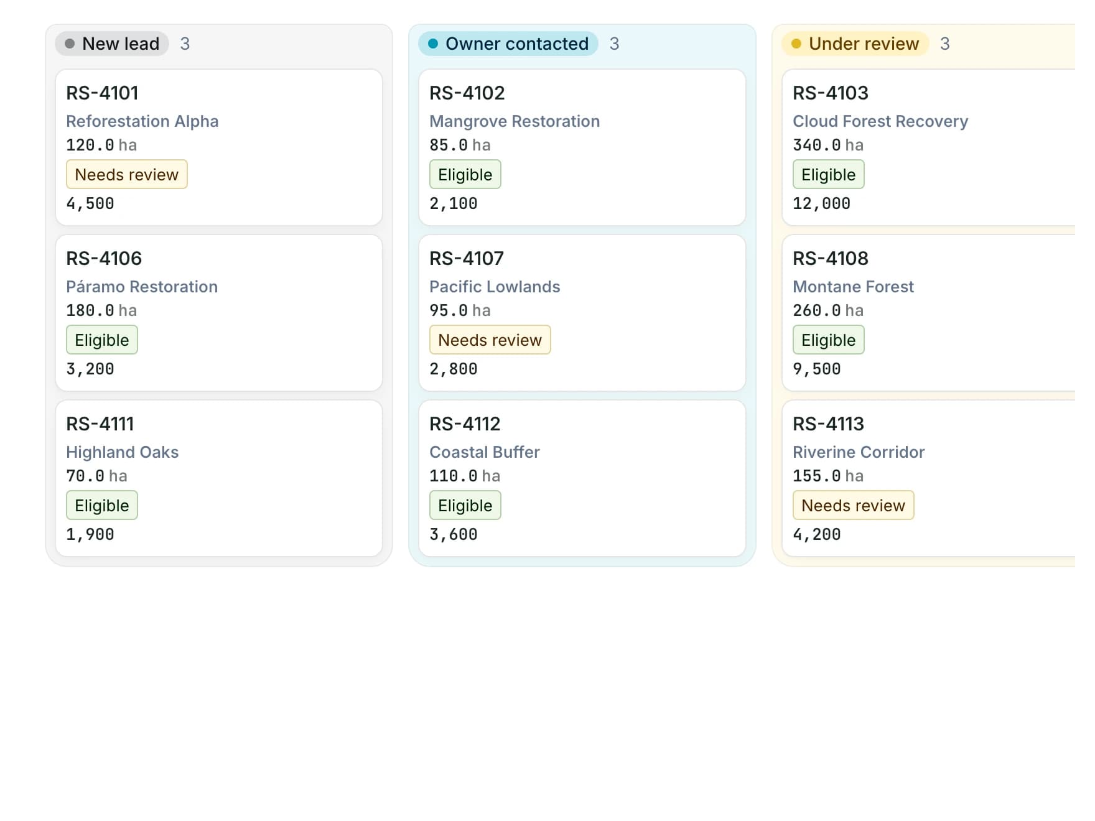This screenshot has width=1095, height=821.
Task: Click the Under review column label
Action: (x=855, y=44)
